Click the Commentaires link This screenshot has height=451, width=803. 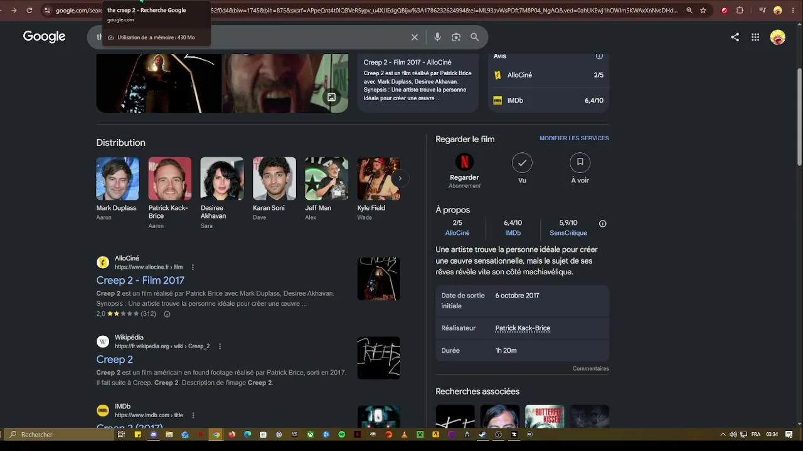pos(590,369)
